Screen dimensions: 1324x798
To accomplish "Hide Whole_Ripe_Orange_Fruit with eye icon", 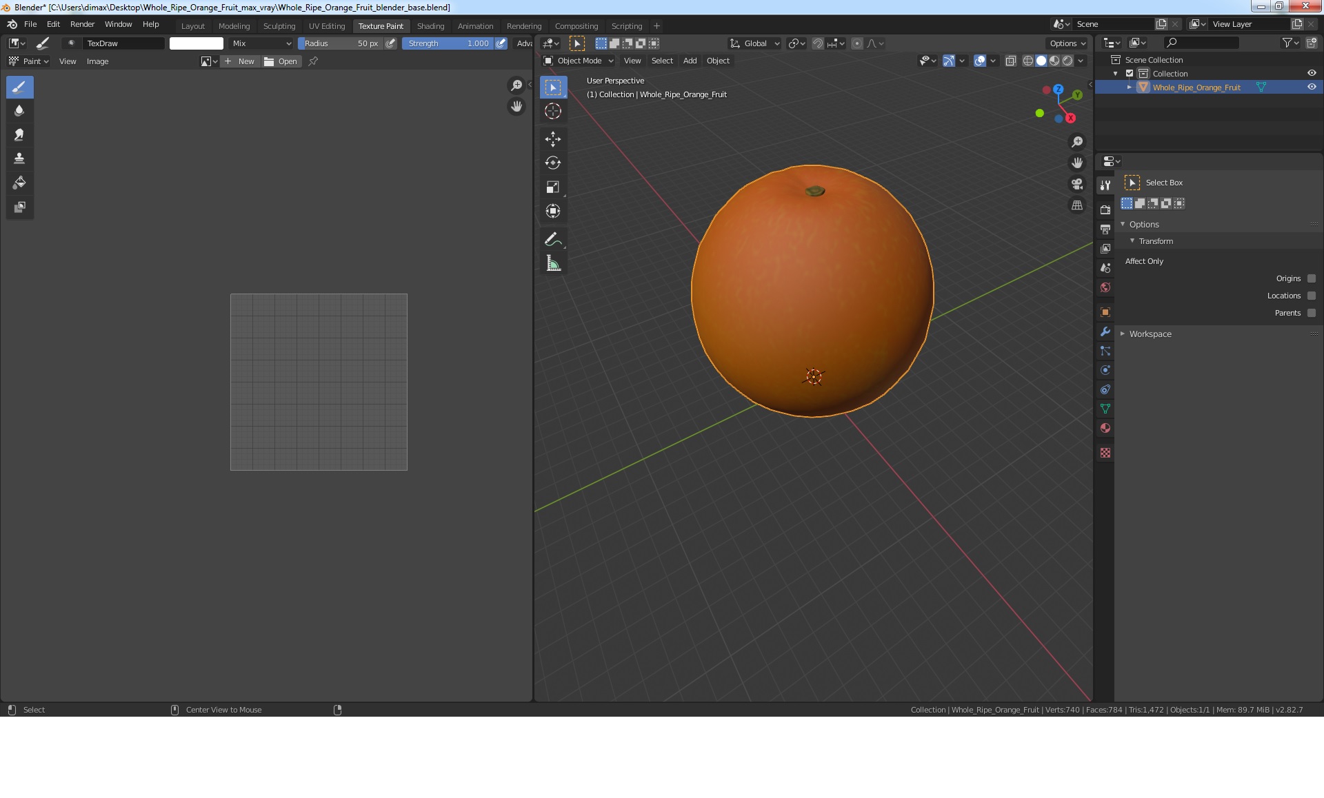I will (1312, 88).
